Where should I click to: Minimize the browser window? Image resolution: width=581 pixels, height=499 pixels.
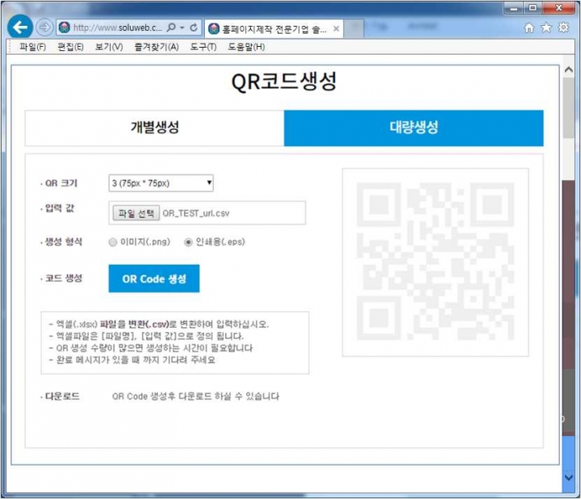pos(514,8)
